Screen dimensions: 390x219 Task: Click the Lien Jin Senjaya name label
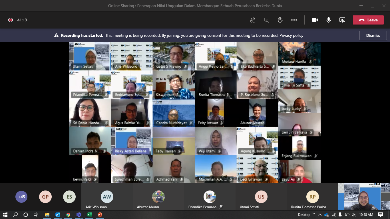pyautogui.click(x=294, y=132)
